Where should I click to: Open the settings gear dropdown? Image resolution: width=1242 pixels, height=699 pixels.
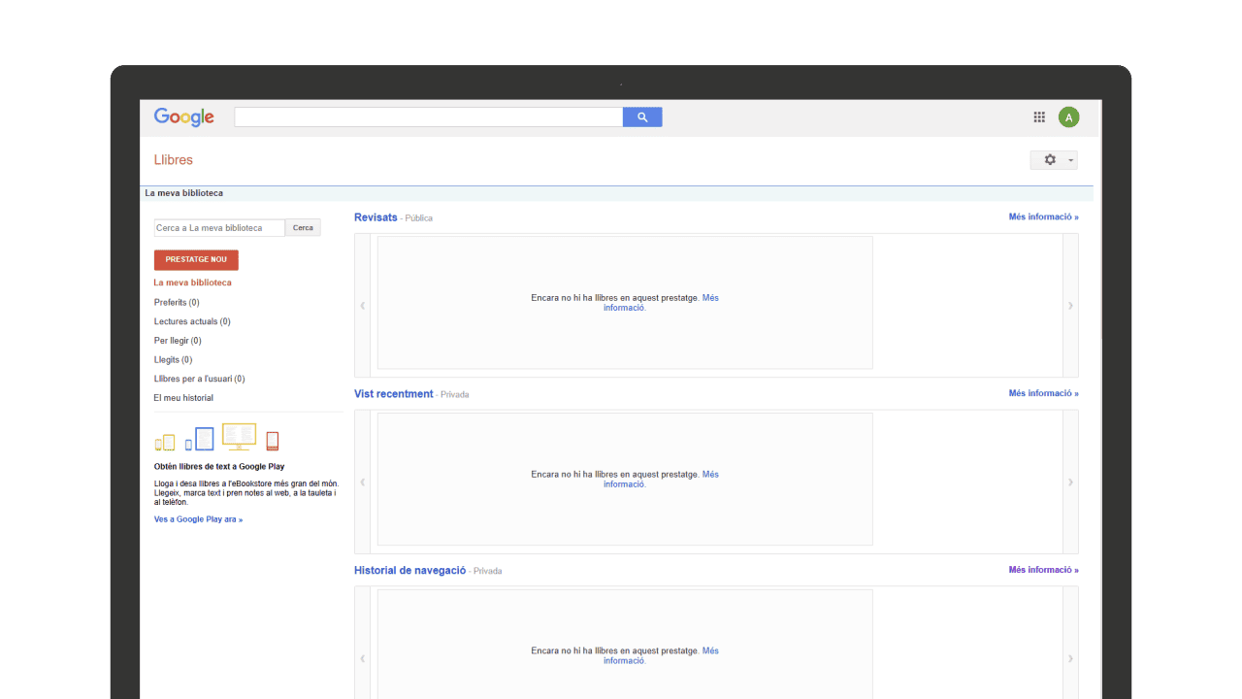(1053, 160)
